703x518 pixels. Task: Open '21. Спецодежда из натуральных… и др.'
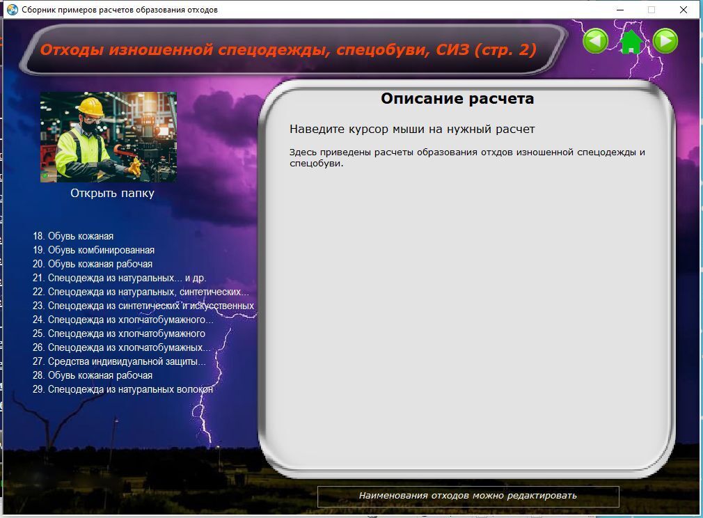point(119,278)
